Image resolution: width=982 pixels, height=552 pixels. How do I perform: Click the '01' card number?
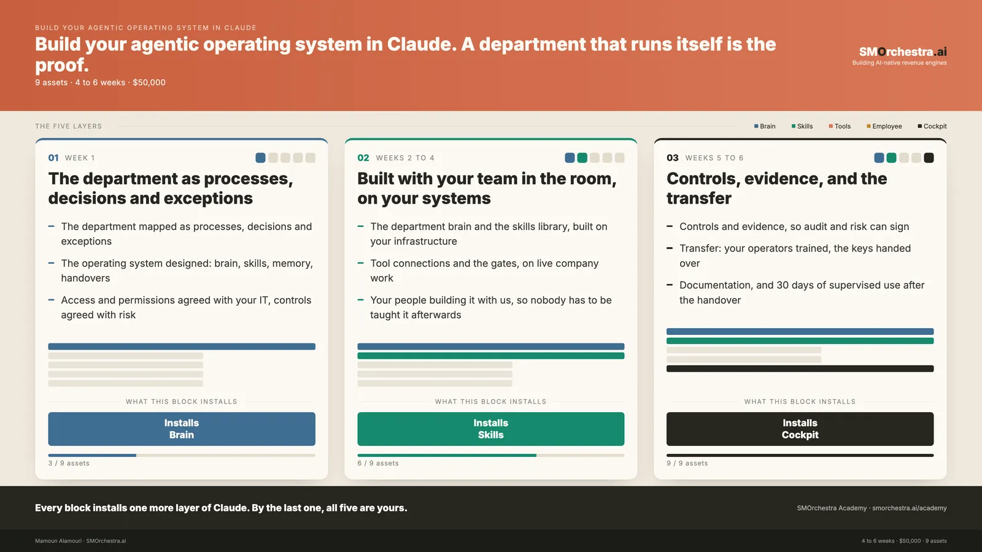pyautogui.click(x=53, y=158)
